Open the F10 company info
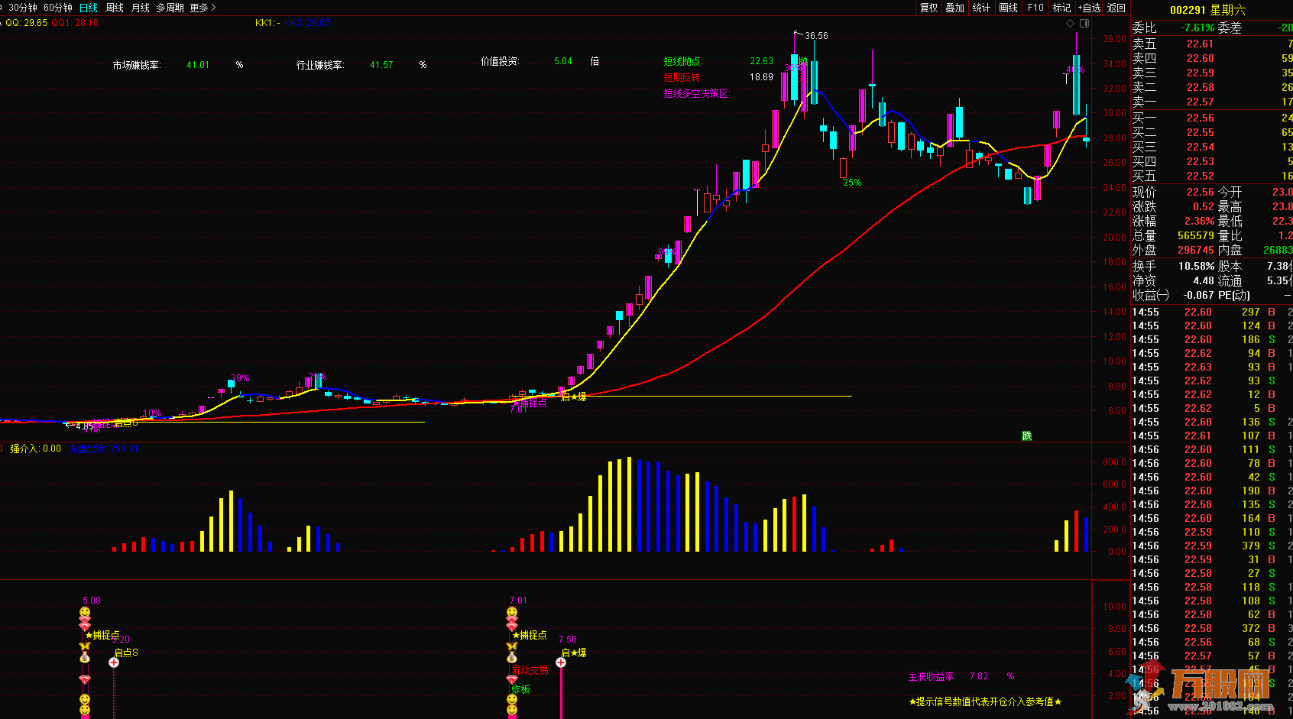1293x719 pixels. [x=1035, y=8]
